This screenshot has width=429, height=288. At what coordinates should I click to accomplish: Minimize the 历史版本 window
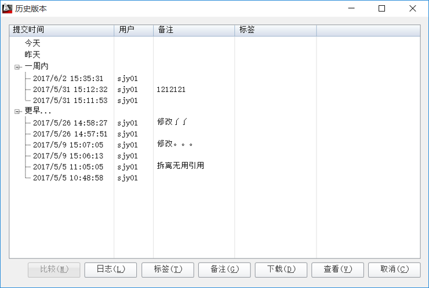point(351,9)
